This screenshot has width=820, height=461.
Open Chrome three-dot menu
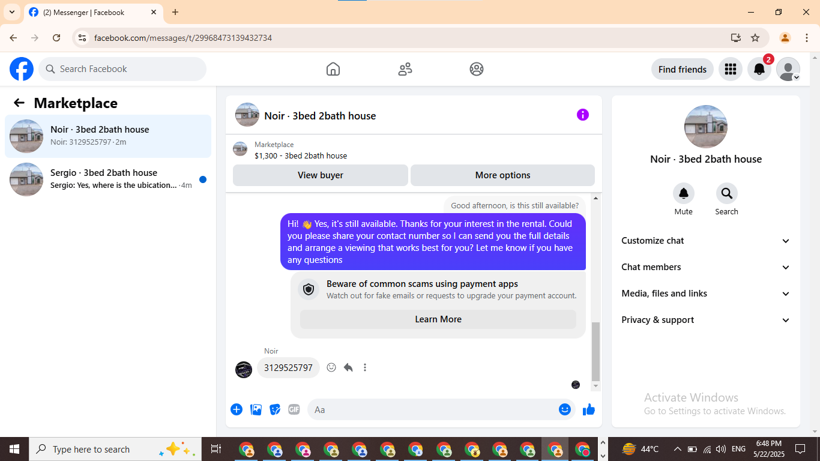point(807,38)
